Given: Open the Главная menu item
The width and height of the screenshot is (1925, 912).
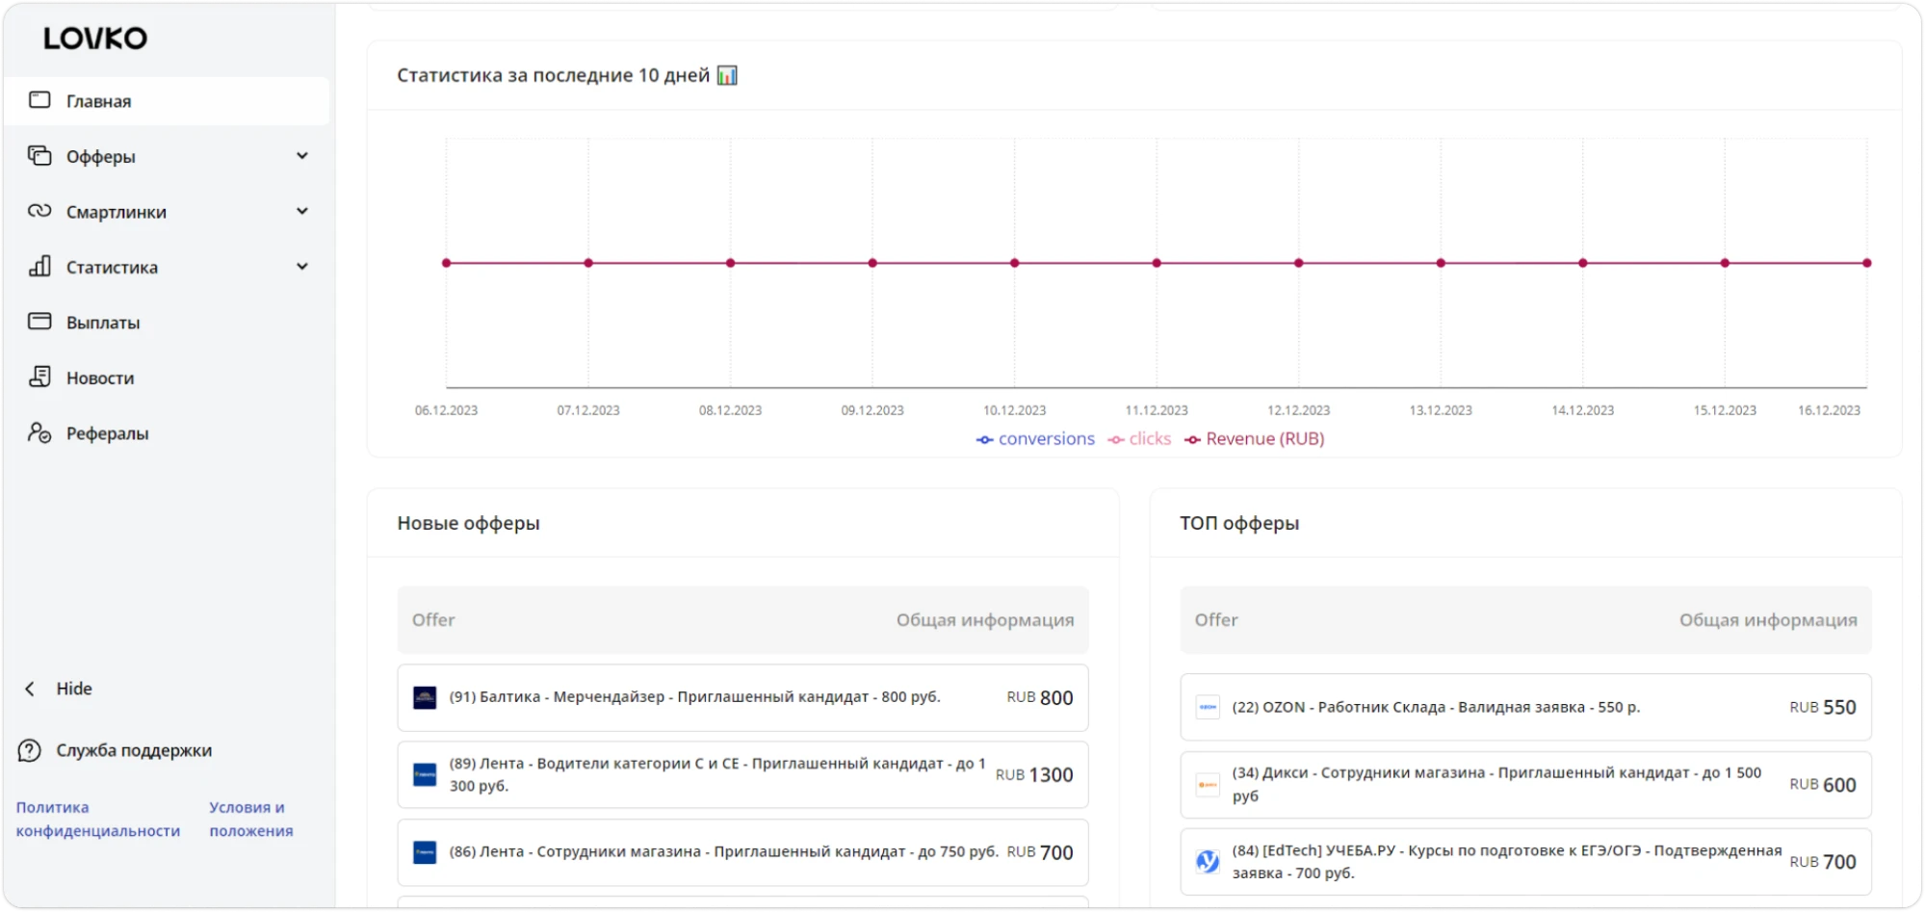Looking at the screenshot, I should 167,101.
